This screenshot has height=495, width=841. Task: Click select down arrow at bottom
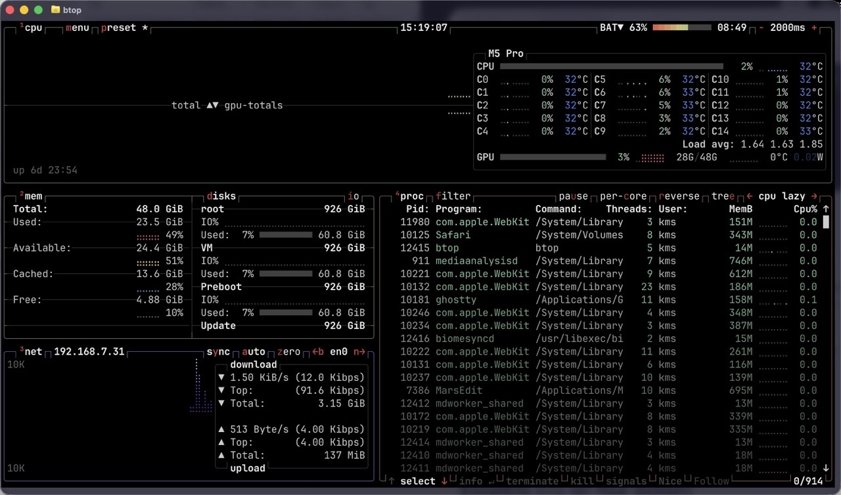(444, 481)
